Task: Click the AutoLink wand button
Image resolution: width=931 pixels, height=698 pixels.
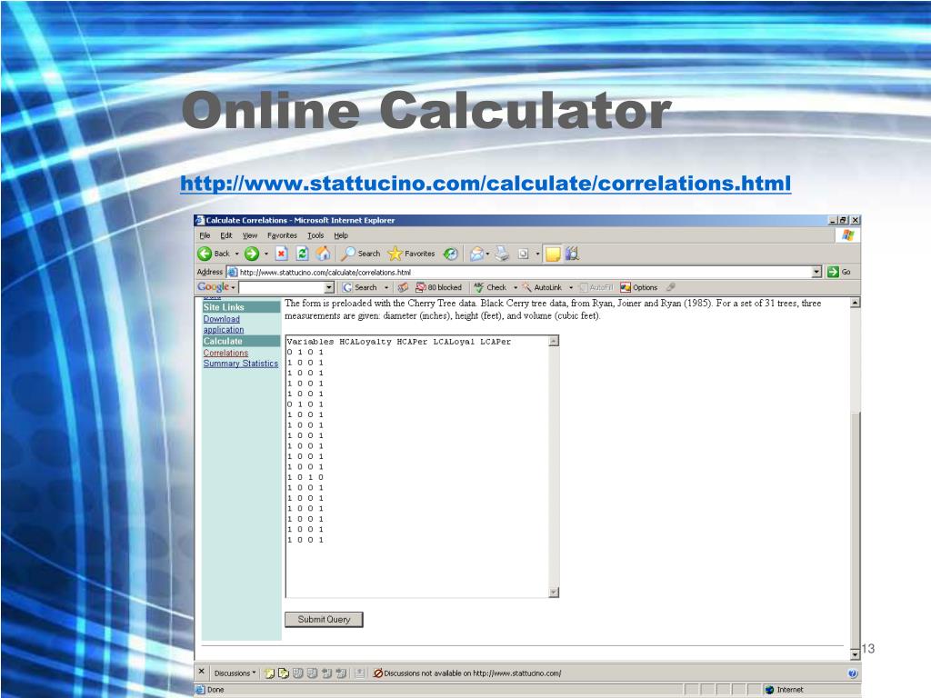Action: 542,287
